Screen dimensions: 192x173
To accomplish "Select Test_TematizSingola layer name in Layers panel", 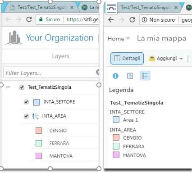I will (50, 87).
